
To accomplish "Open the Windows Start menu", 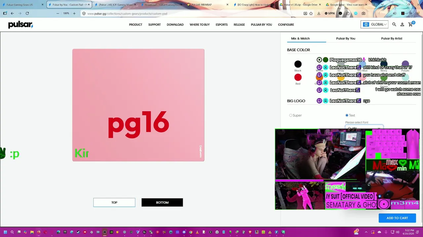I will point(5,232).
